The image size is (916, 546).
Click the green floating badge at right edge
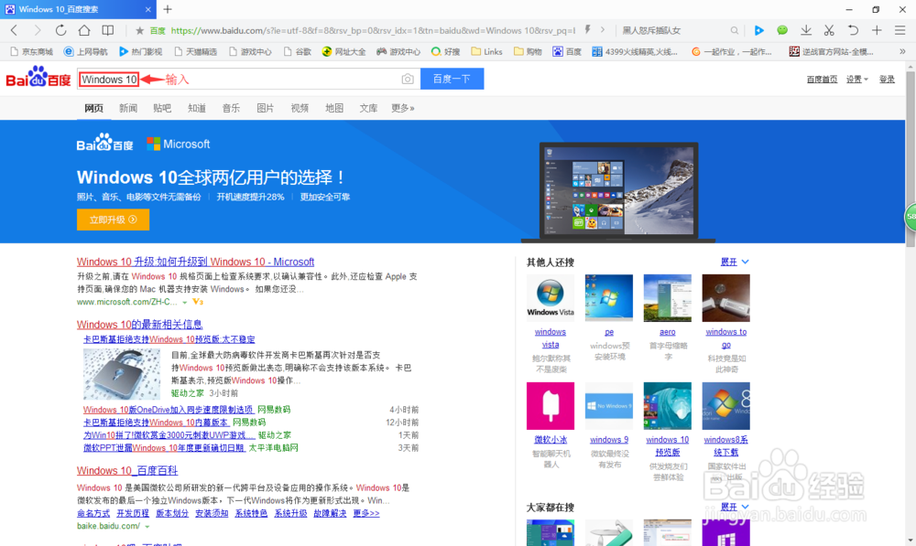[x=911, y=217]
